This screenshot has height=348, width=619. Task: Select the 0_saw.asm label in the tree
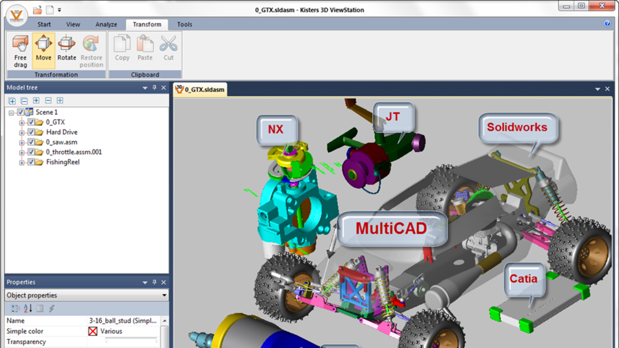[62, 142]
